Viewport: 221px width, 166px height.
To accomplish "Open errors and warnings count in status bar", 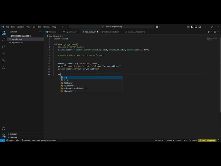I will point(10,140).
